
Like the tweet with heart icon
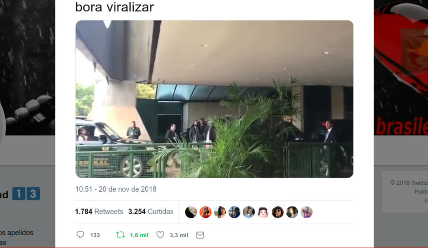[x=160, y=235]
